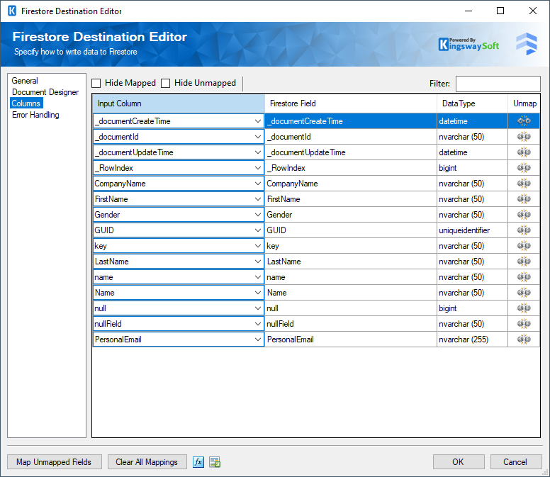This screenshot has height=477, width=550.
Task: Click Clear All Mappings button
Action: coord(147,462)
